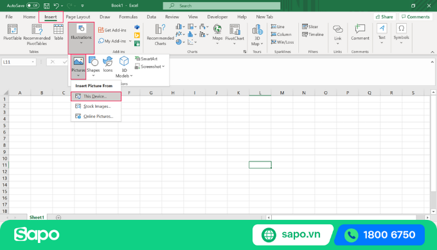Collapse the ribbon chevron
437x250 pixels.
[x=433, y=52]
